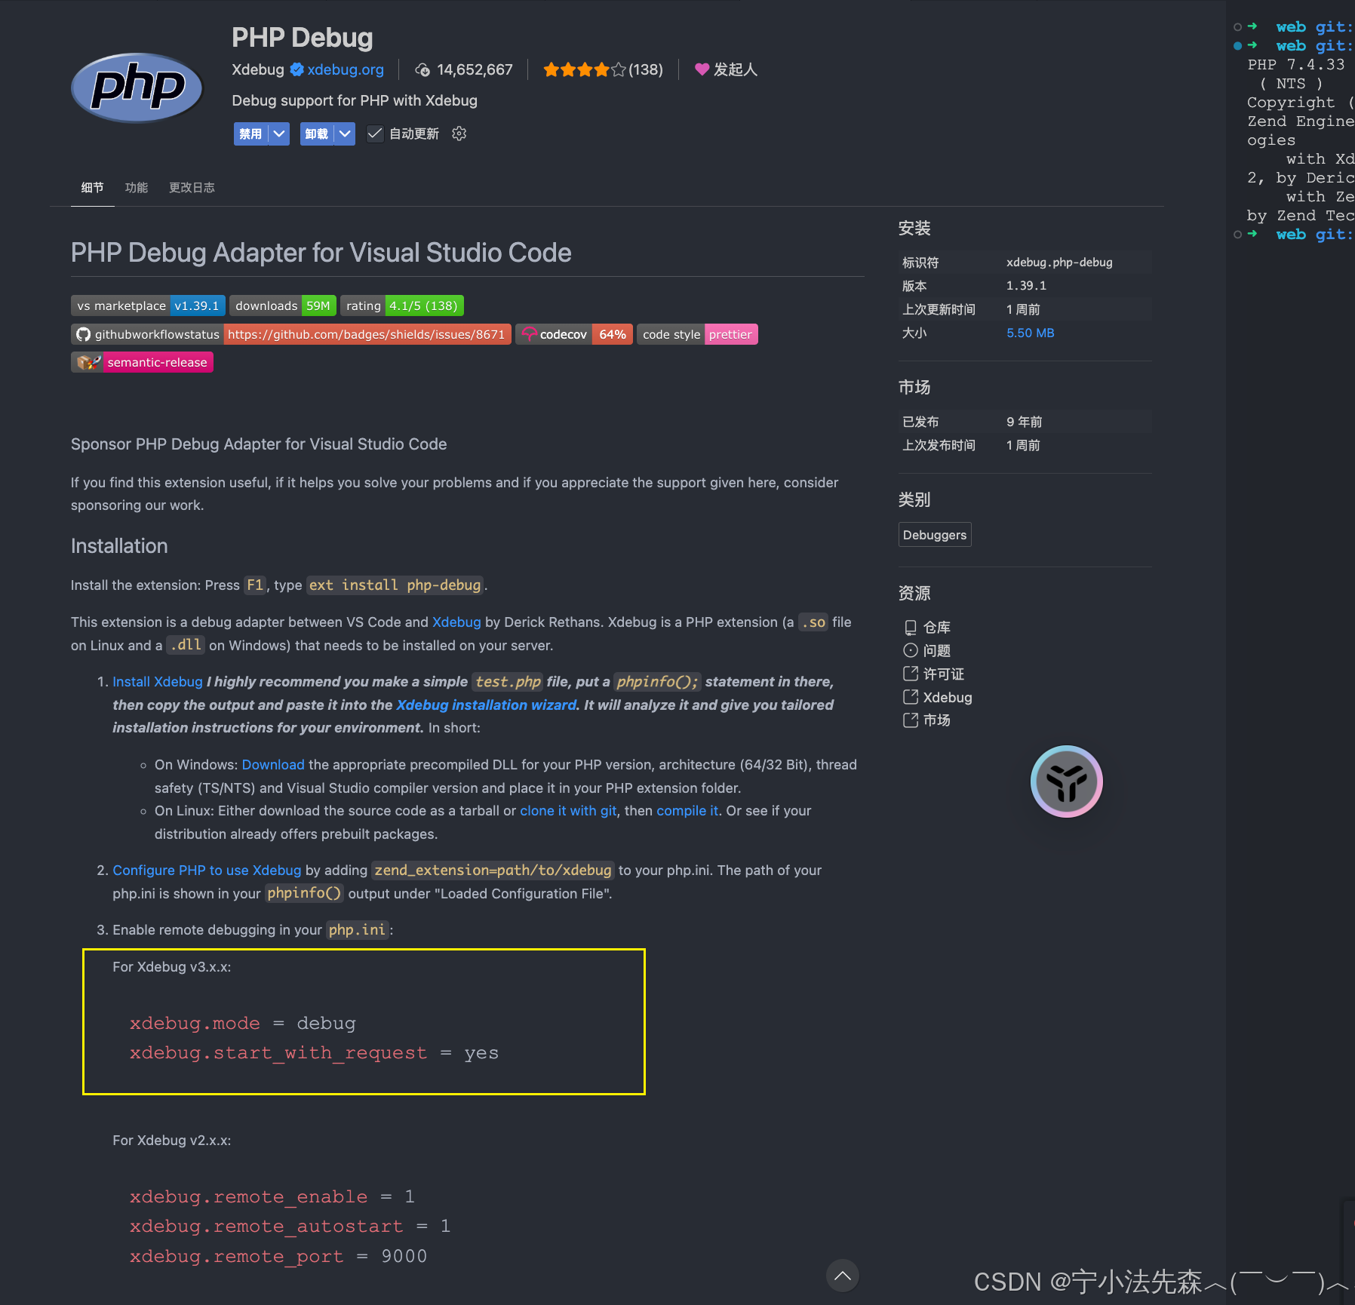Click the 发起人 sponsor link

tap(736, 69)
